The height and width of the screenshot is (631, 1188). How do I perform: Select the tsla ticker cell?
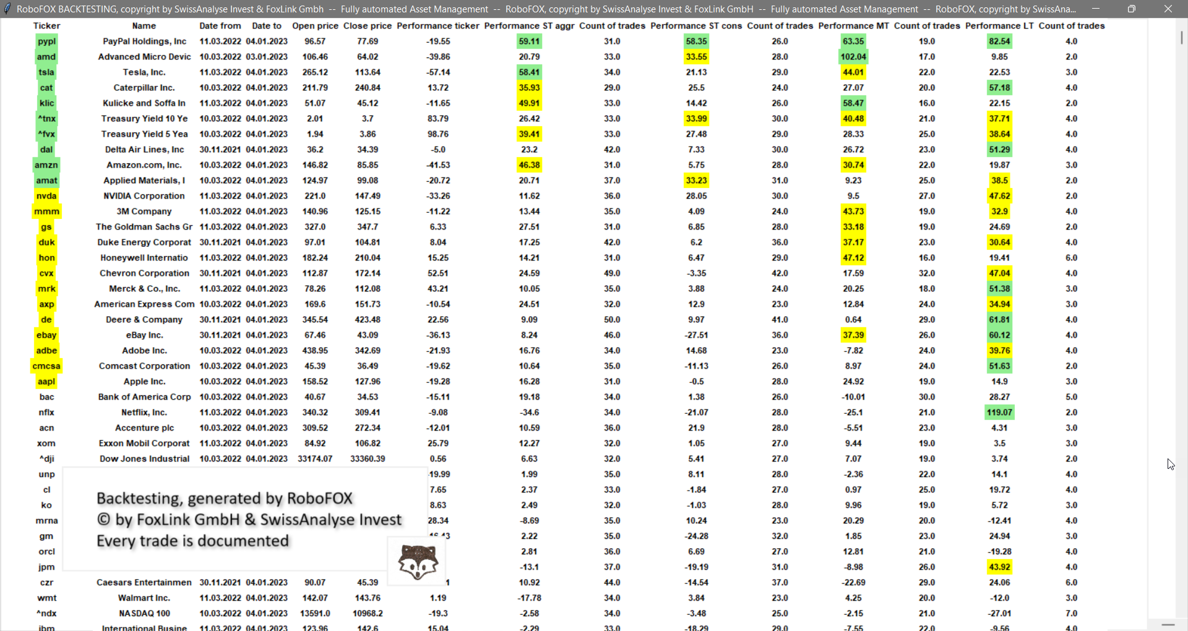pyautogui.click(x=46, y=72)
